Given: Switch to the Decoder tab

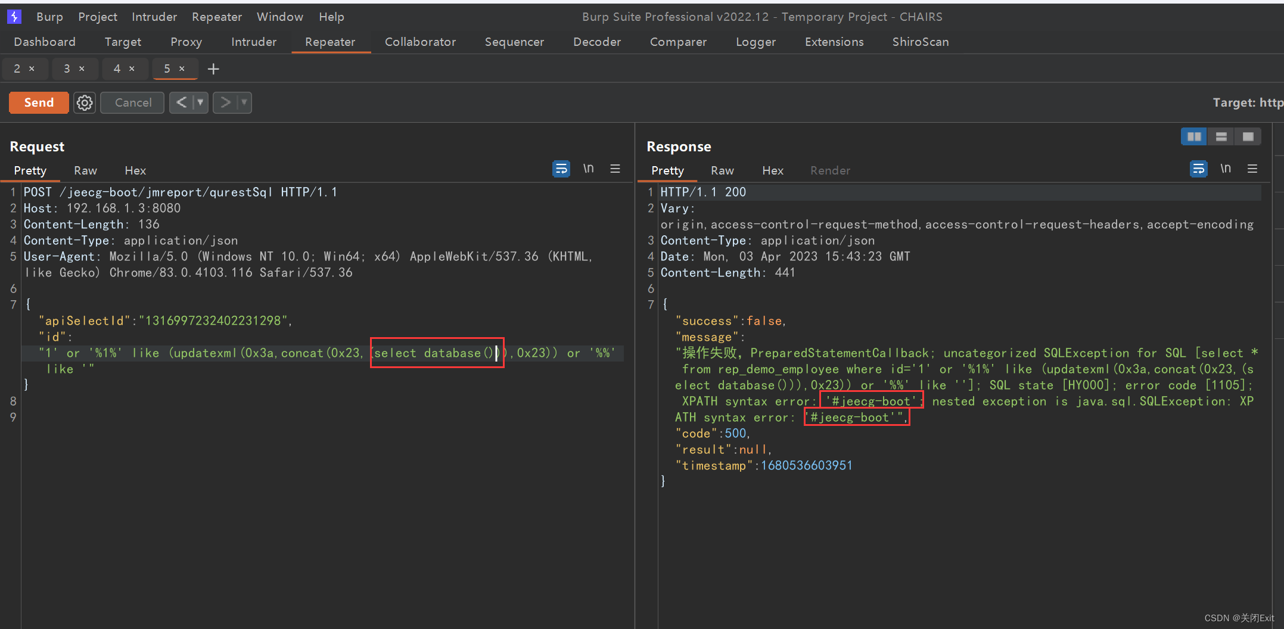Looking at the screenshot, I should click(x=597, y=42).
